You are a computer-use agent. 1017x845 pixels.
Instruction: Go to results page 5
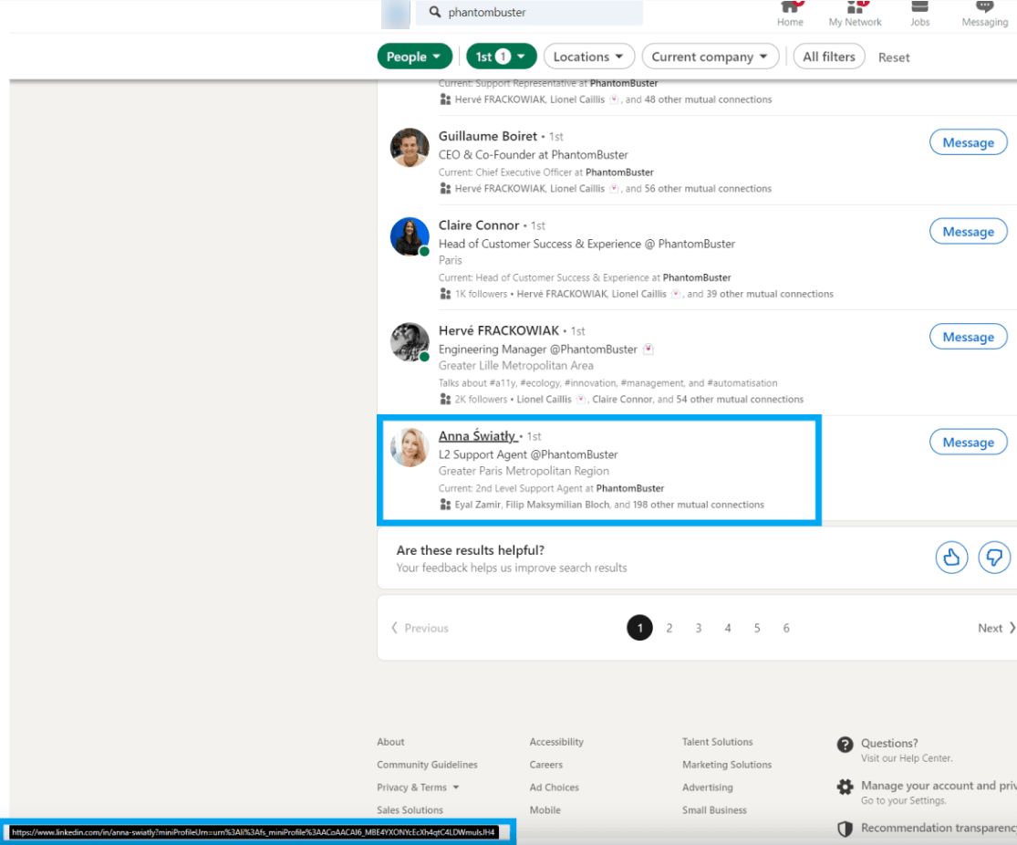pos(756,628)
